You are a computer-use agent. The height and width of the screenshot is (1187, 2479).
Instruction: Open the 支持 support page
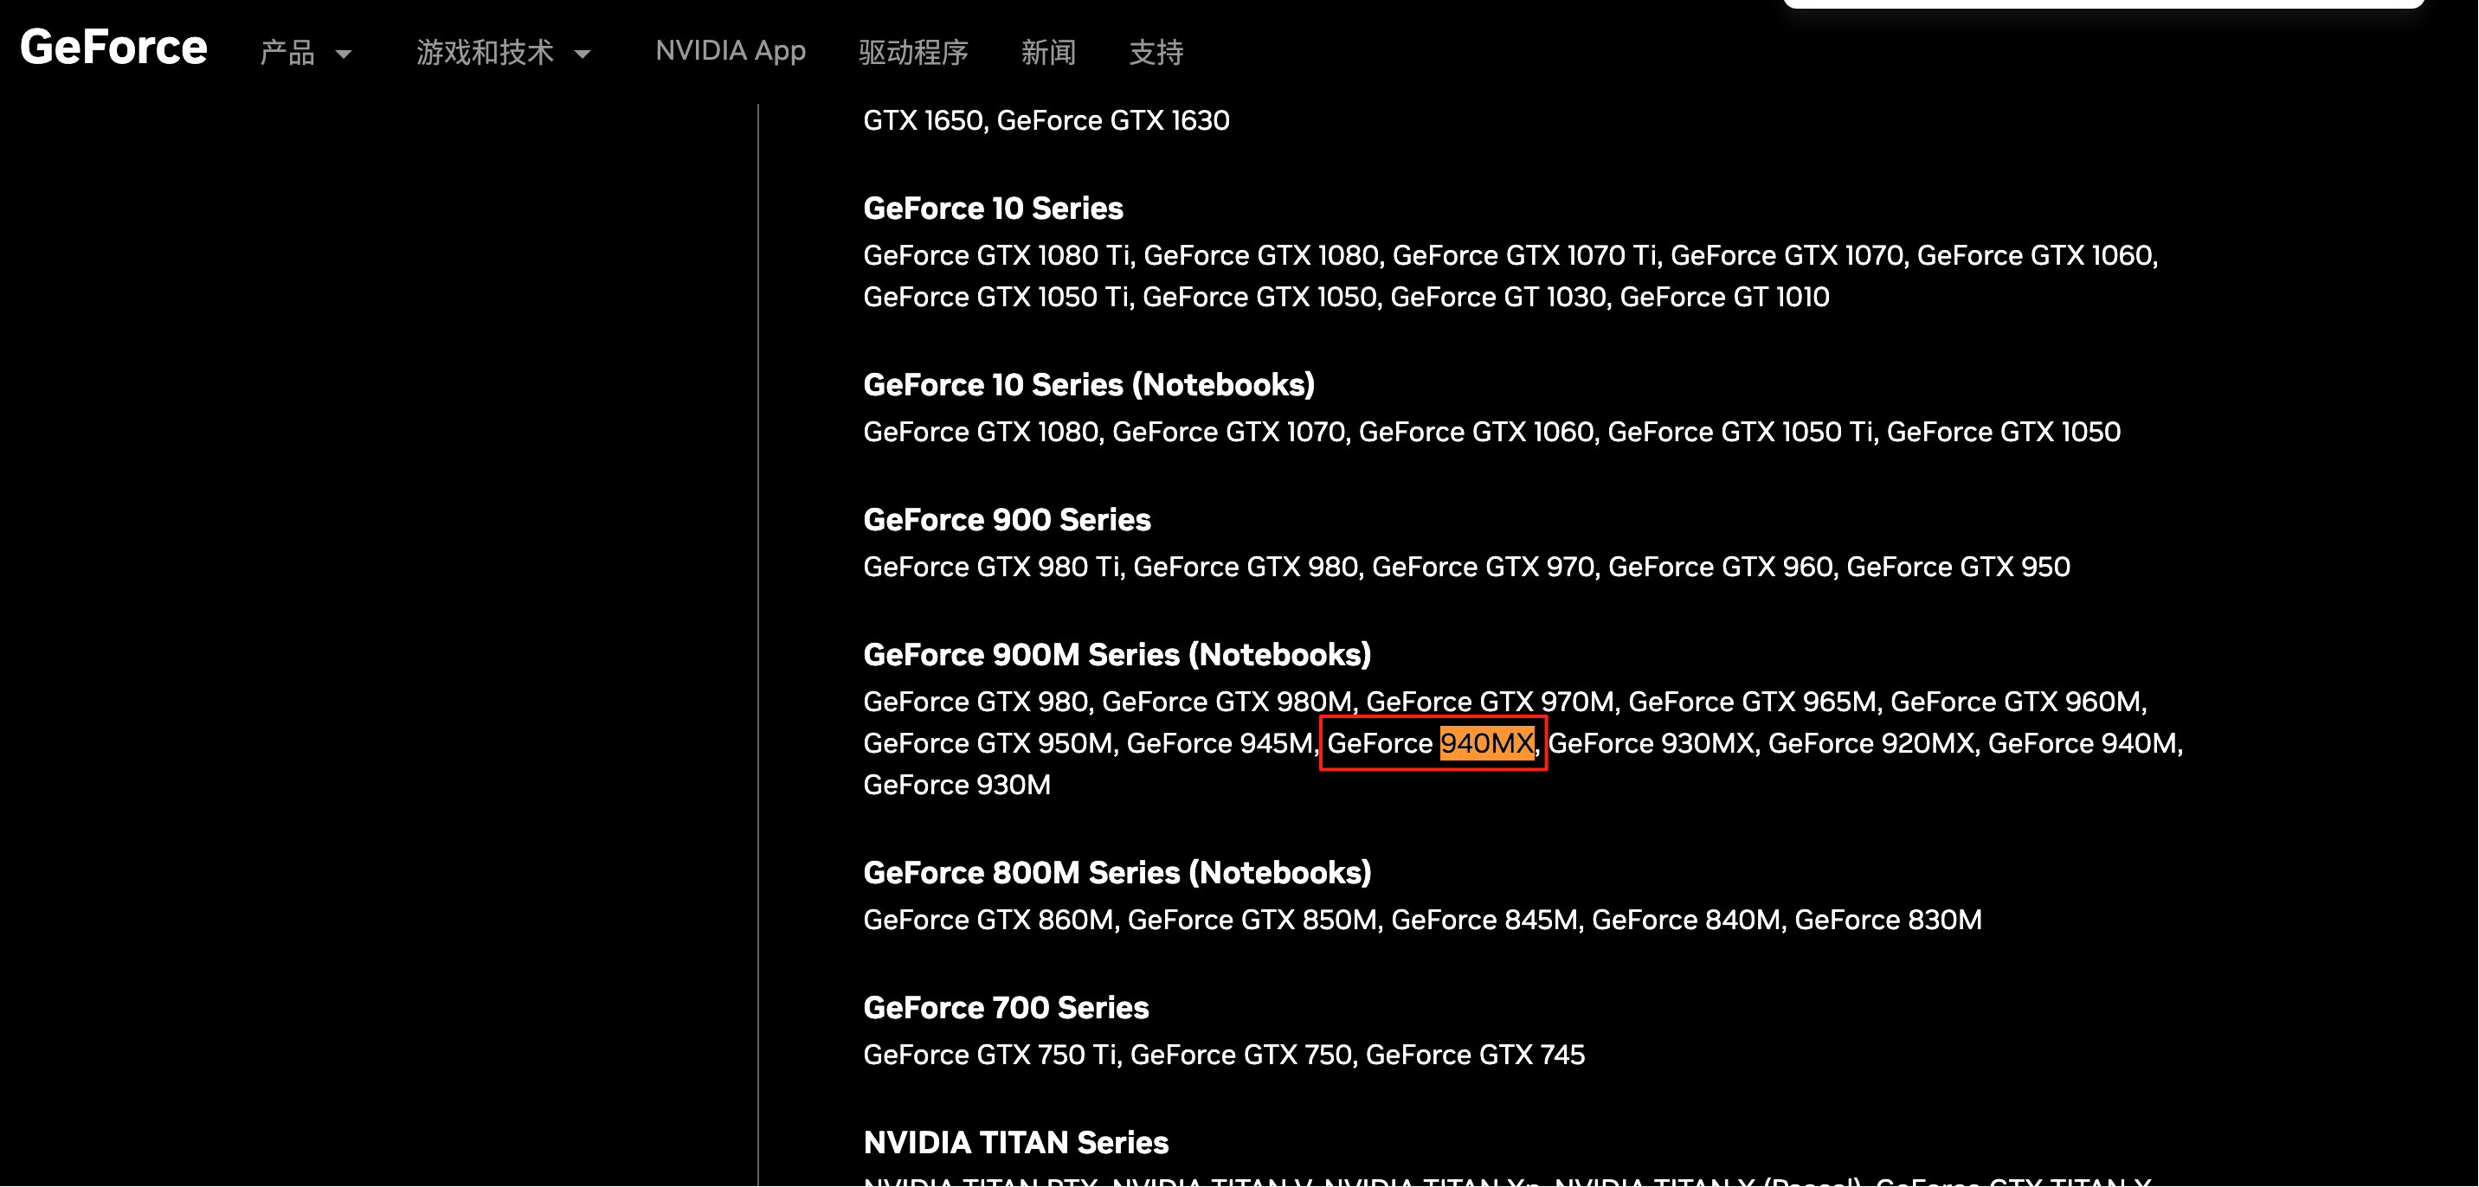(1156, 52)
